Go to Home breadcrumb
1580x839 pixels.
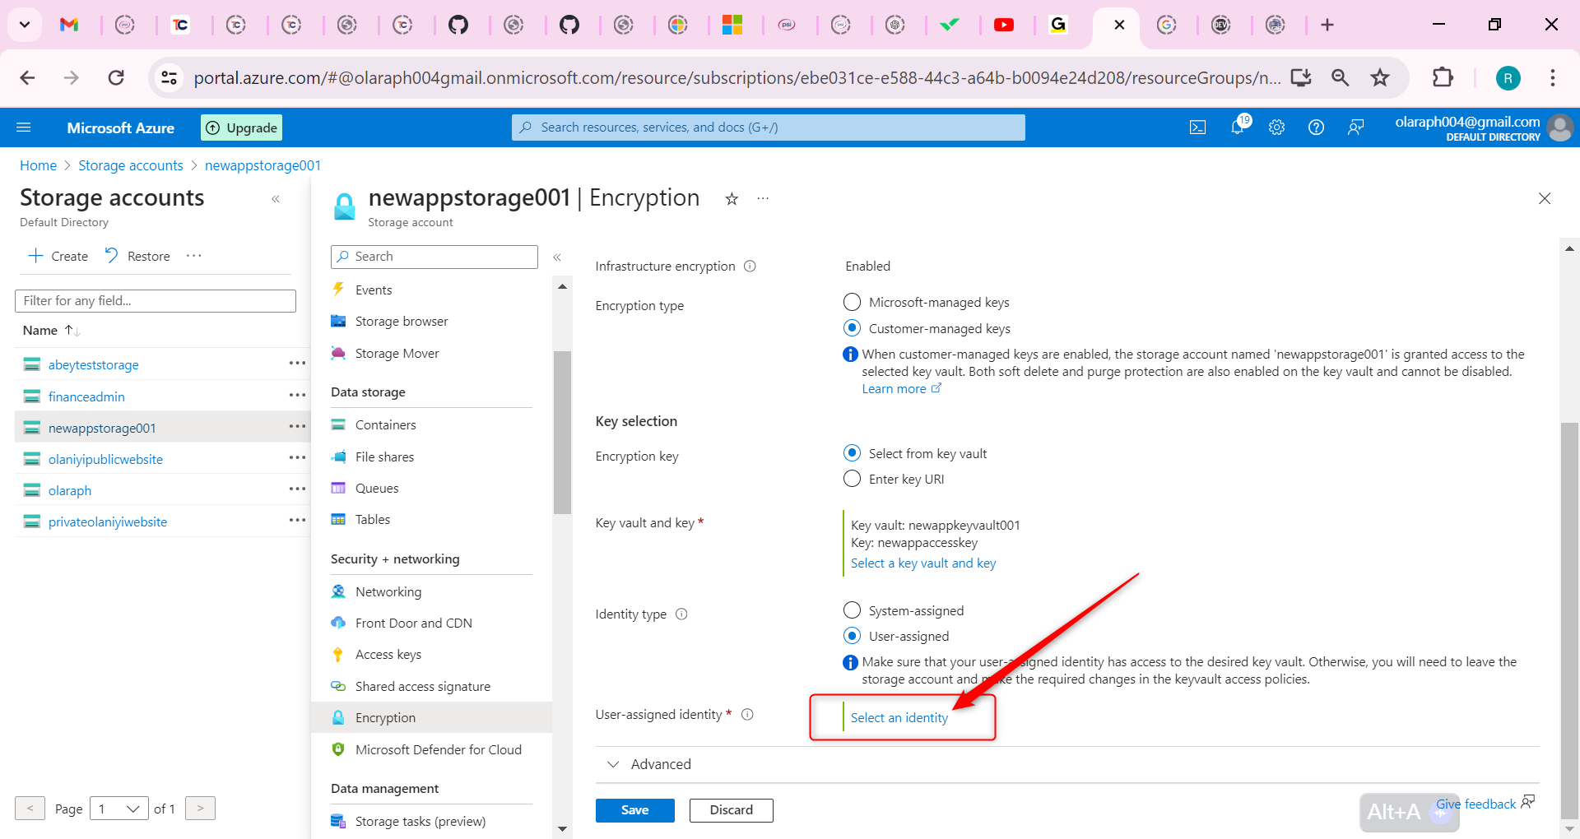38,165
